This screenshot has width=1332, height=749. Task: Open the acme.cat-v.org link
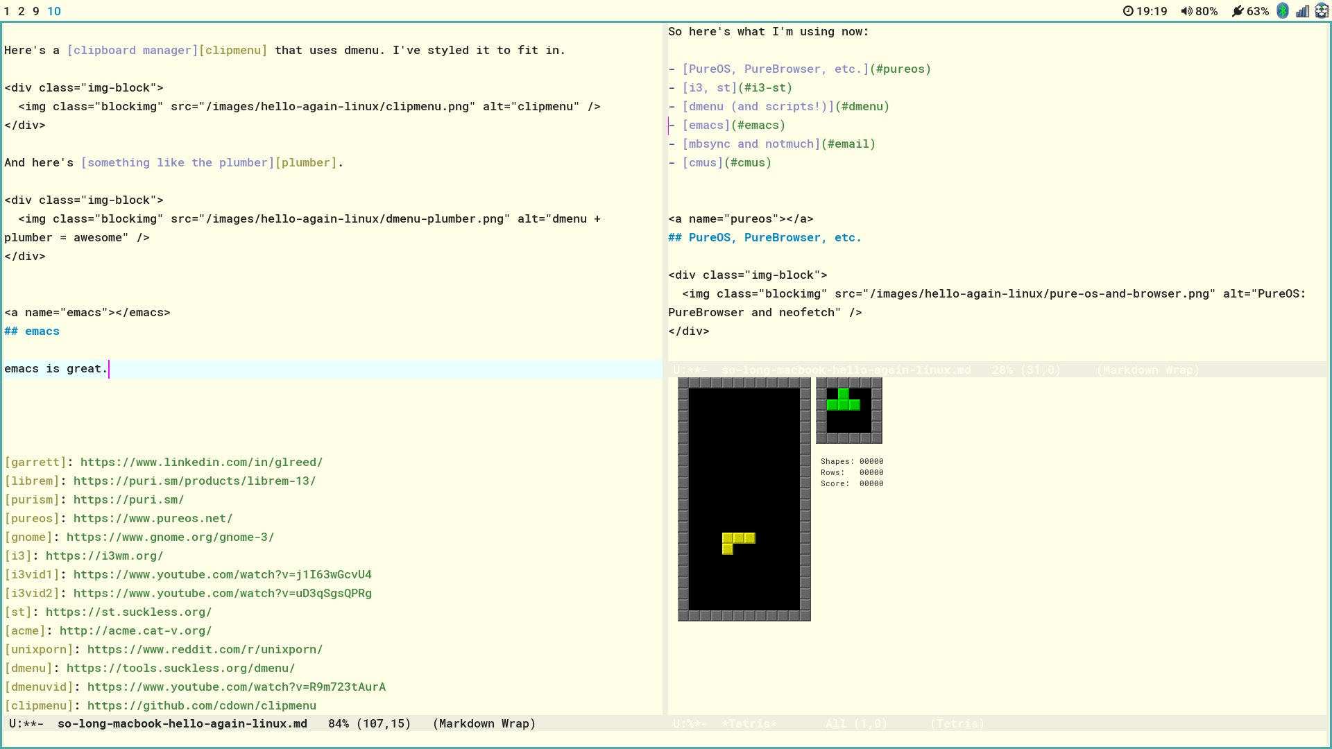pyautogui.click(x=136, y=630)
